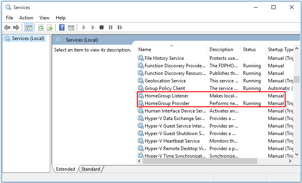
Task: Click 'The FDPHO...' description cell
Action: pos(223,66)
